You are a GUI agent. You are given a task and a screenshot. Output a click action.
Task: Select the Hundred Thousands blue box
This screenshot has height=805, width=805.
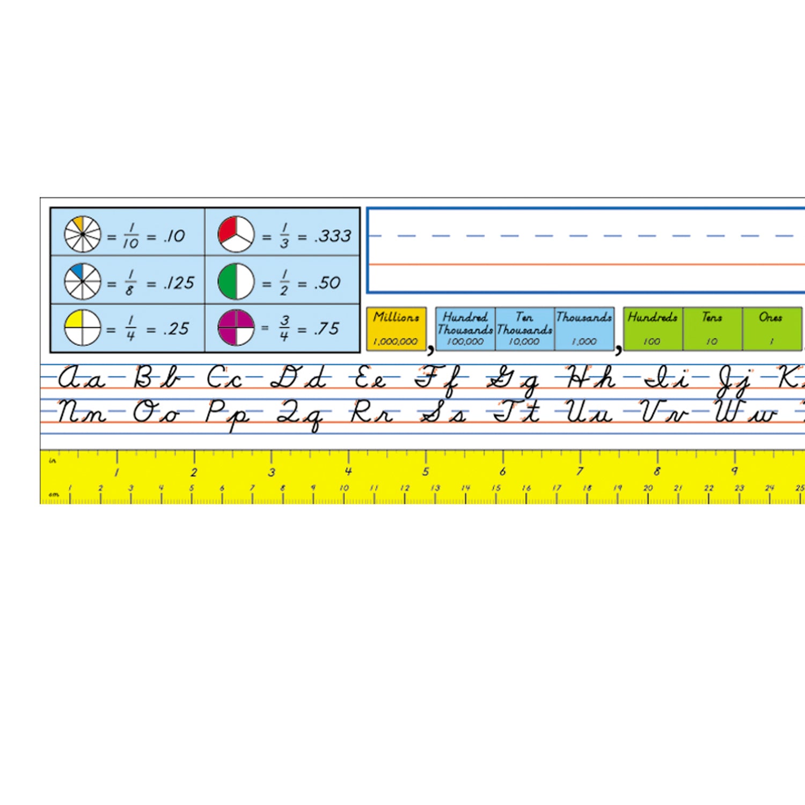(465, 328)
